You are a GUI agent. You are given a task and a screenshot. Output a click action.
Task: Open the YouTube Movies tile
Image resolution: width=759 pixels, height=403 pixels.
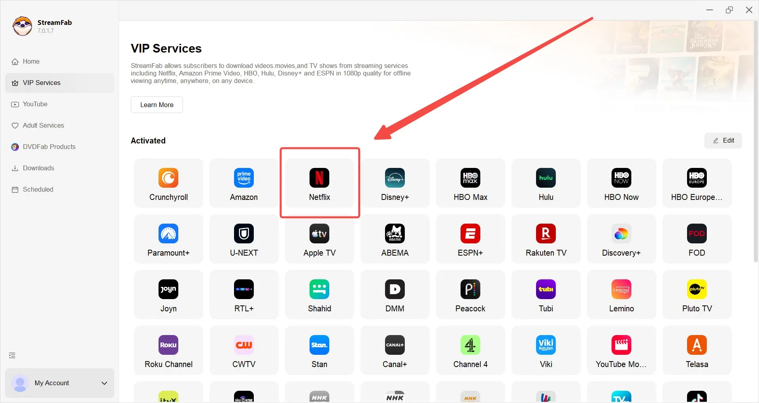click(621, 350)
